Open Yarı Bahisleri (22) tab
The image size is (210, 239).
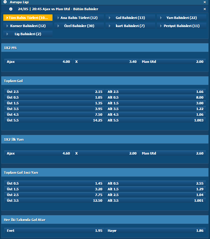(181, 18)
